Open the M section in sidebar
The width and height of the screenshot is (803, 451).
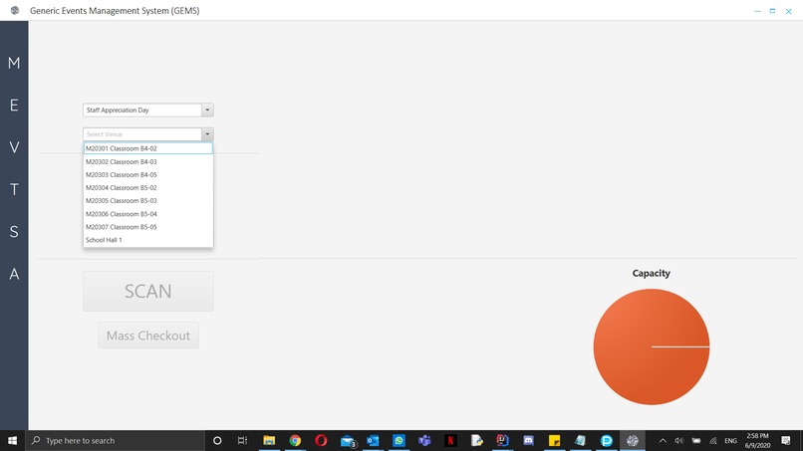click(14, 63)
